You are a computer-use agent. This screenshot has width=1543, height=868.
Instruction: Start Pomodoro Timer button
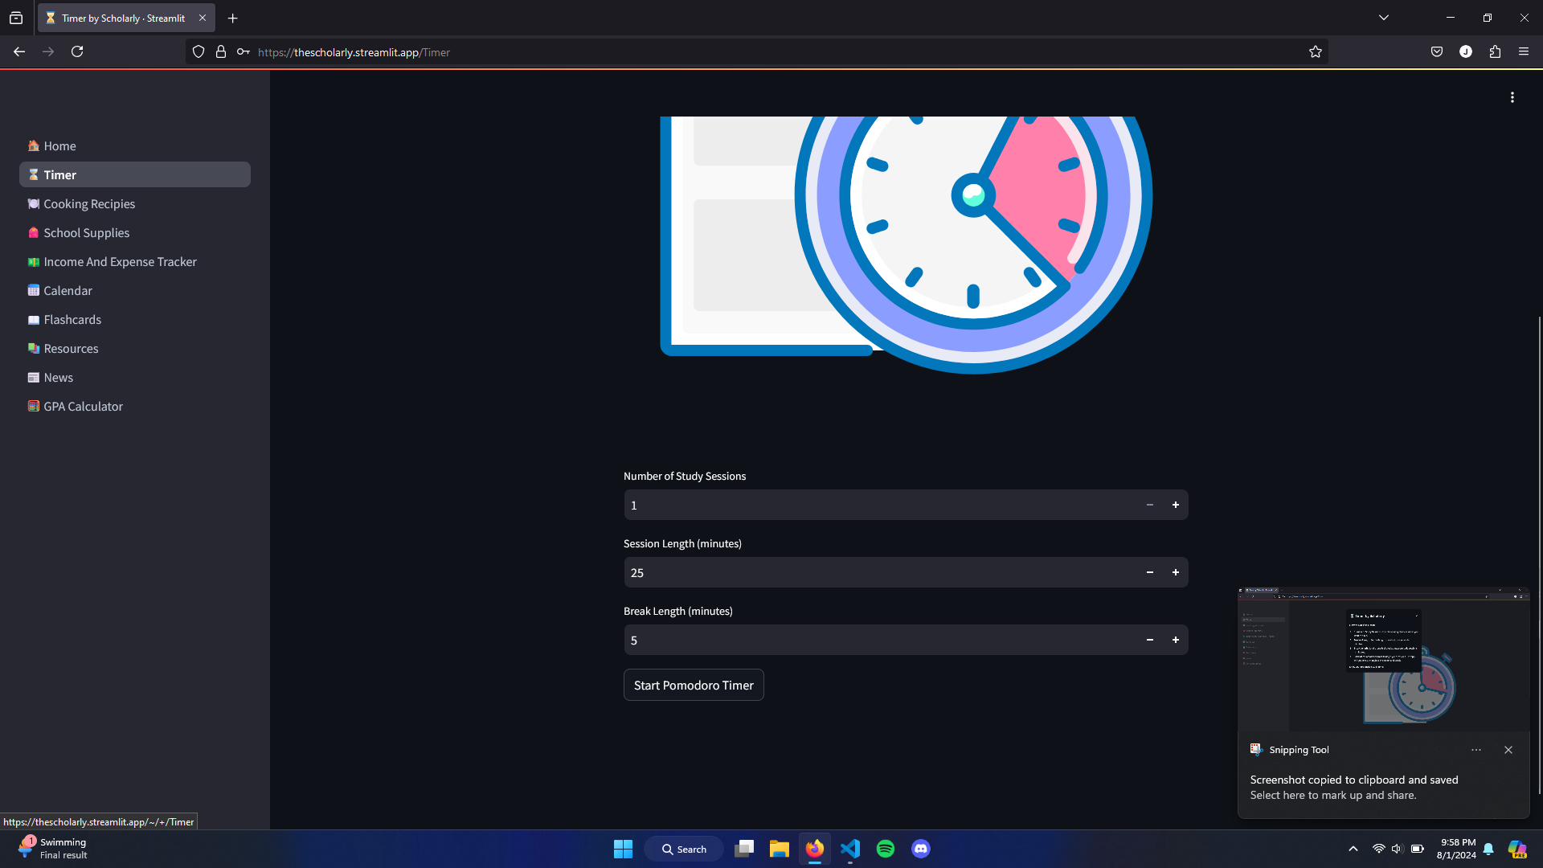coord(693,686)
